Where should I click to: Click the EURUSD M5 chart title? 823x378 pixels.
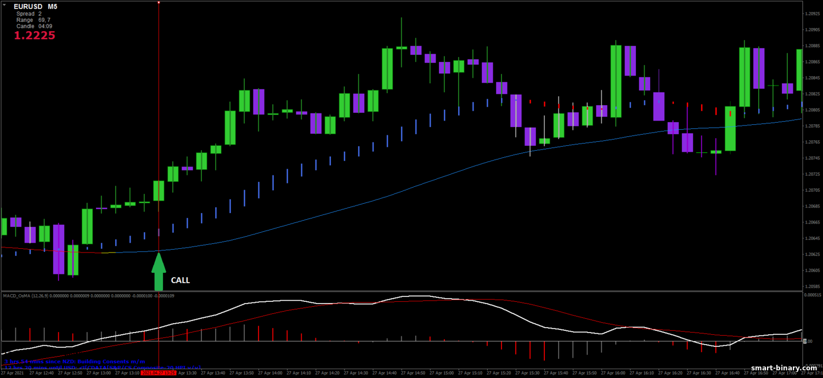click(x=35, y=7)
